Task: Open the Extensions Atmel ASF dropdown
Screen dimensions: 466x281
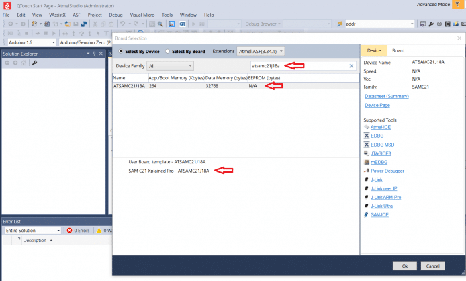Action: pos(261,51)
